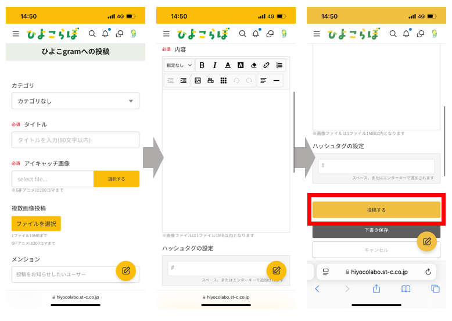This screenshot has height=321, width=452.
Task: Insert image via picture icon
Action: pyautogui.click(x=198, y=80)
